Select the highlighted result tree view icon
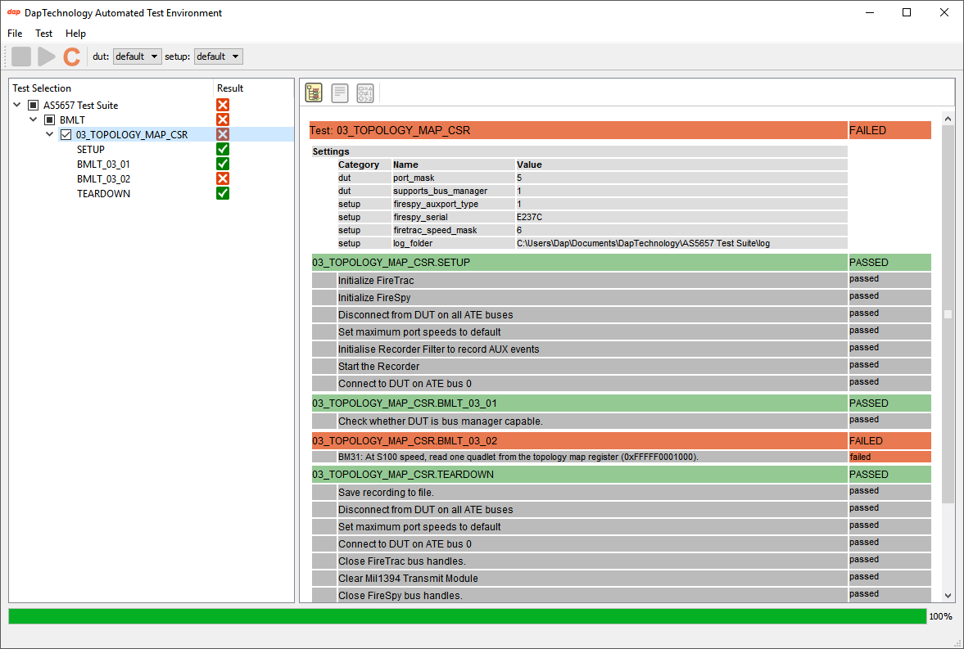This screenshot has width=964, height=649. [x=314, y=92]
